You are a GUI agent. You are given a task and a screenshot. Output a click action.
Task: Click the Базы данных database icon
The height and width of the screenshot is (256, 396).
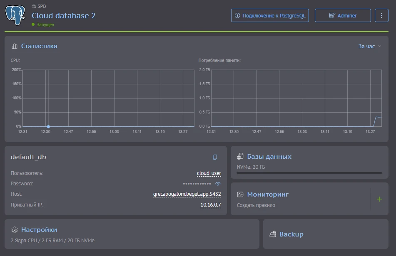[240, 157]
